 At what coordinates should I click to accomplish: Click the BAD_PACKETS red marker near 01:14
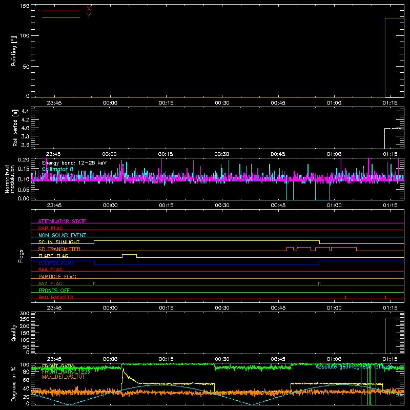[x=385, y=297]
